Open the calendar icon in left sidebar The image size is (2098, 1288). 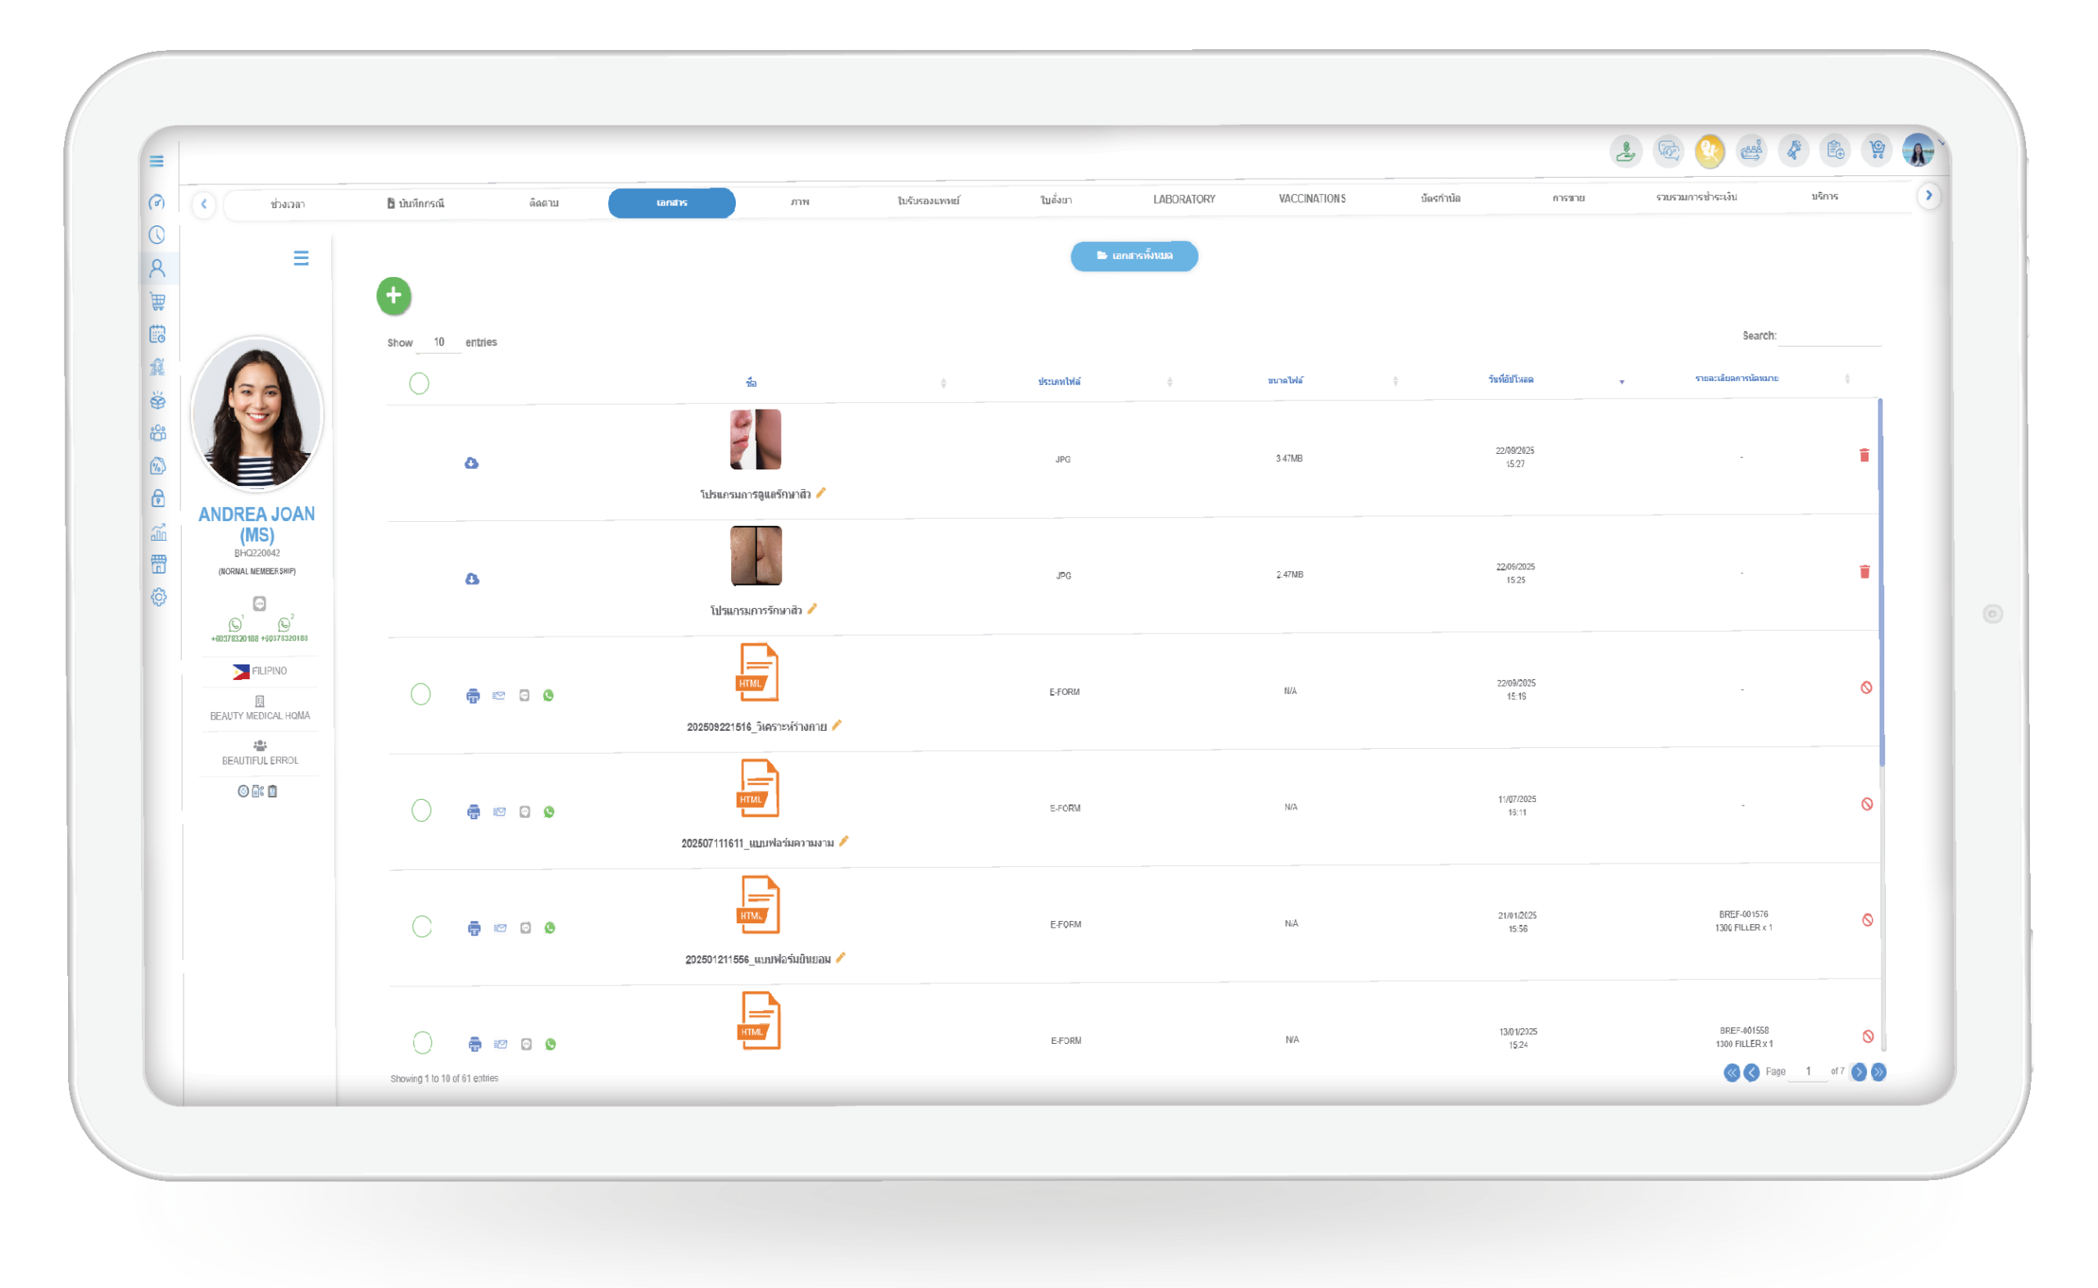point(157,334)
